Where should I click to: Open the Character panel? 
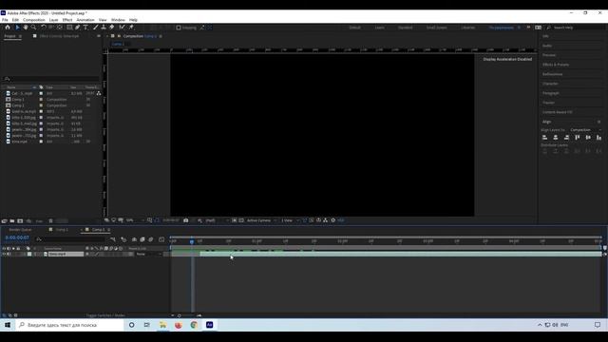click(x=550, y=84)
